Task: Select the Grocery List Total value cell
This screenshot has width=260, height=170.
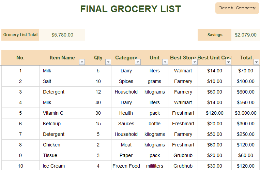Action: pyautogui.click(x=62, y=35)
